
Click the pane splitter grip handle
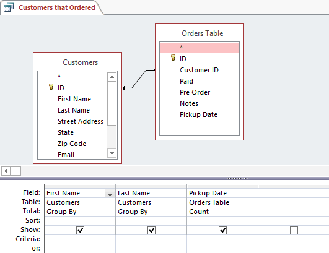[237, 179]
